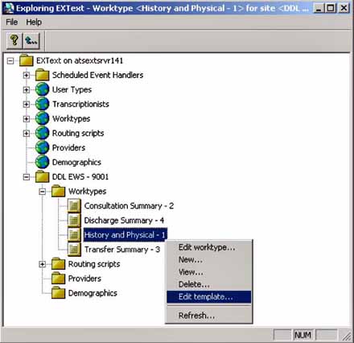This screenshot has width=354, height=343.
Task: Click the up-one-level toolbar icon
Action: pyautogui.click(x=31, y=41)
